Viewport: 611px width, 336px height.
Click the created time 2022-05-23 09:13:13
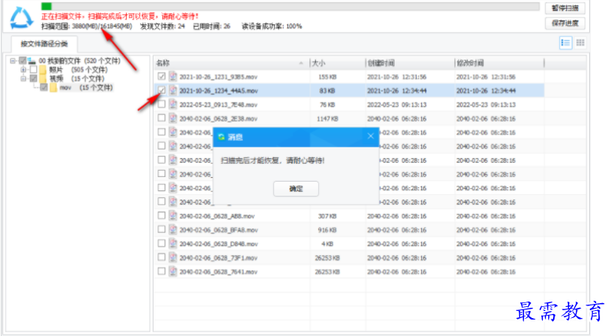[396, 105]
